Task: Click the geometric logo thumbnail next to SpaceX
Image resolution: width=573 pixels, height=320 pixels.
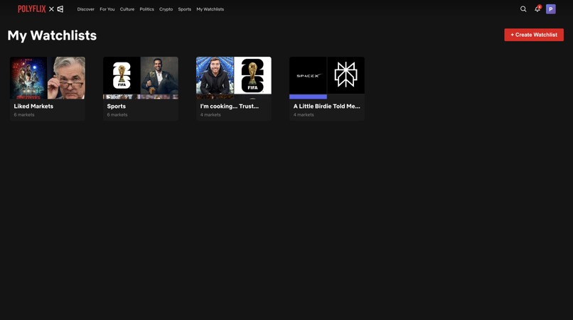Action: pos(346,75)
